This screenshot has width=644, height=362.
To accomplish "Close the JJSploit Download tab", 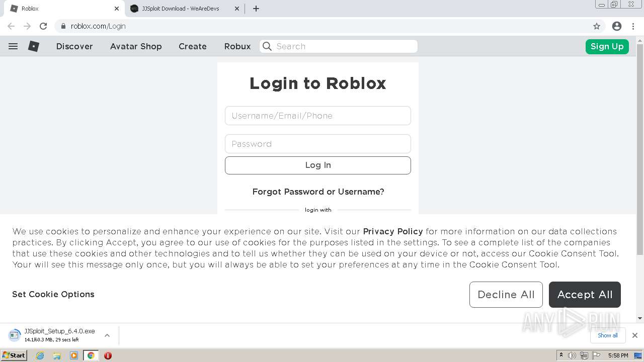I will (x=237, y=9).
